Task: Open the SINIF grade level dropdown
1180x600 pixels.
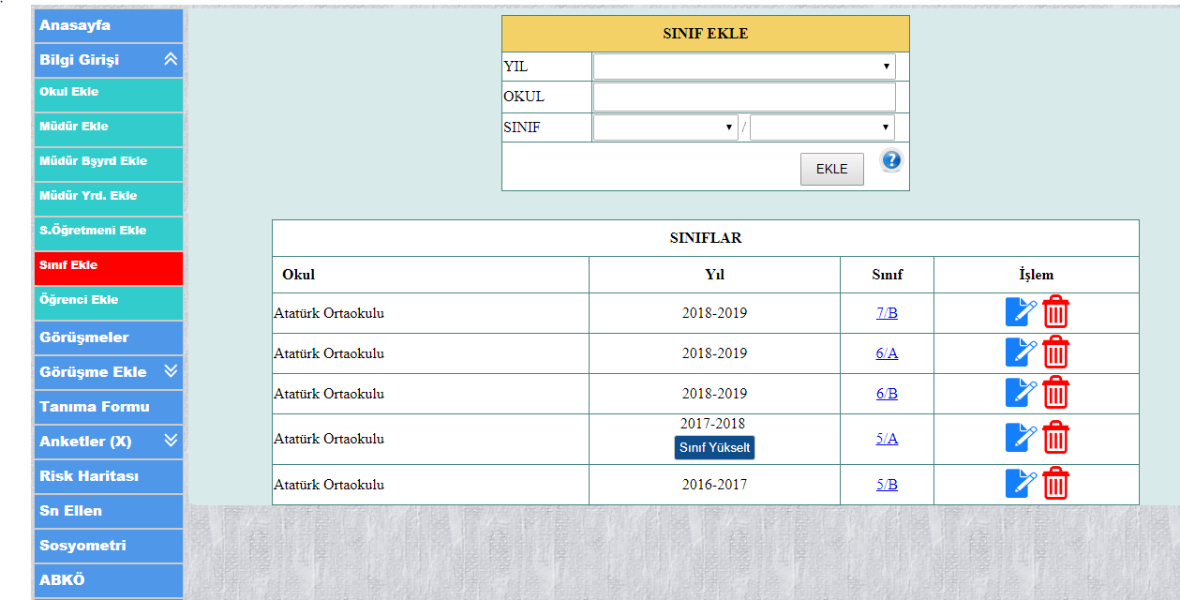Action: click(665, 127)
